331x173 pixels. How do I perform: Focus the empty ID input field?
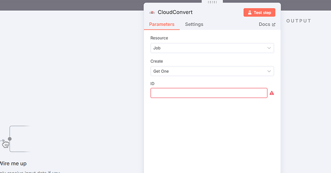coord(209,93)
